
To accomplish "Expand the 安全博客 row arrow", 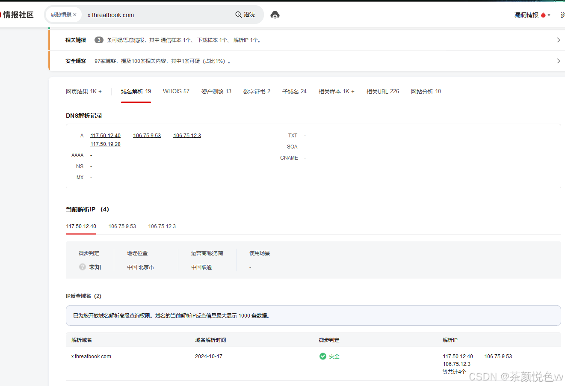I will pyautogui.click(x=558, y=61).
